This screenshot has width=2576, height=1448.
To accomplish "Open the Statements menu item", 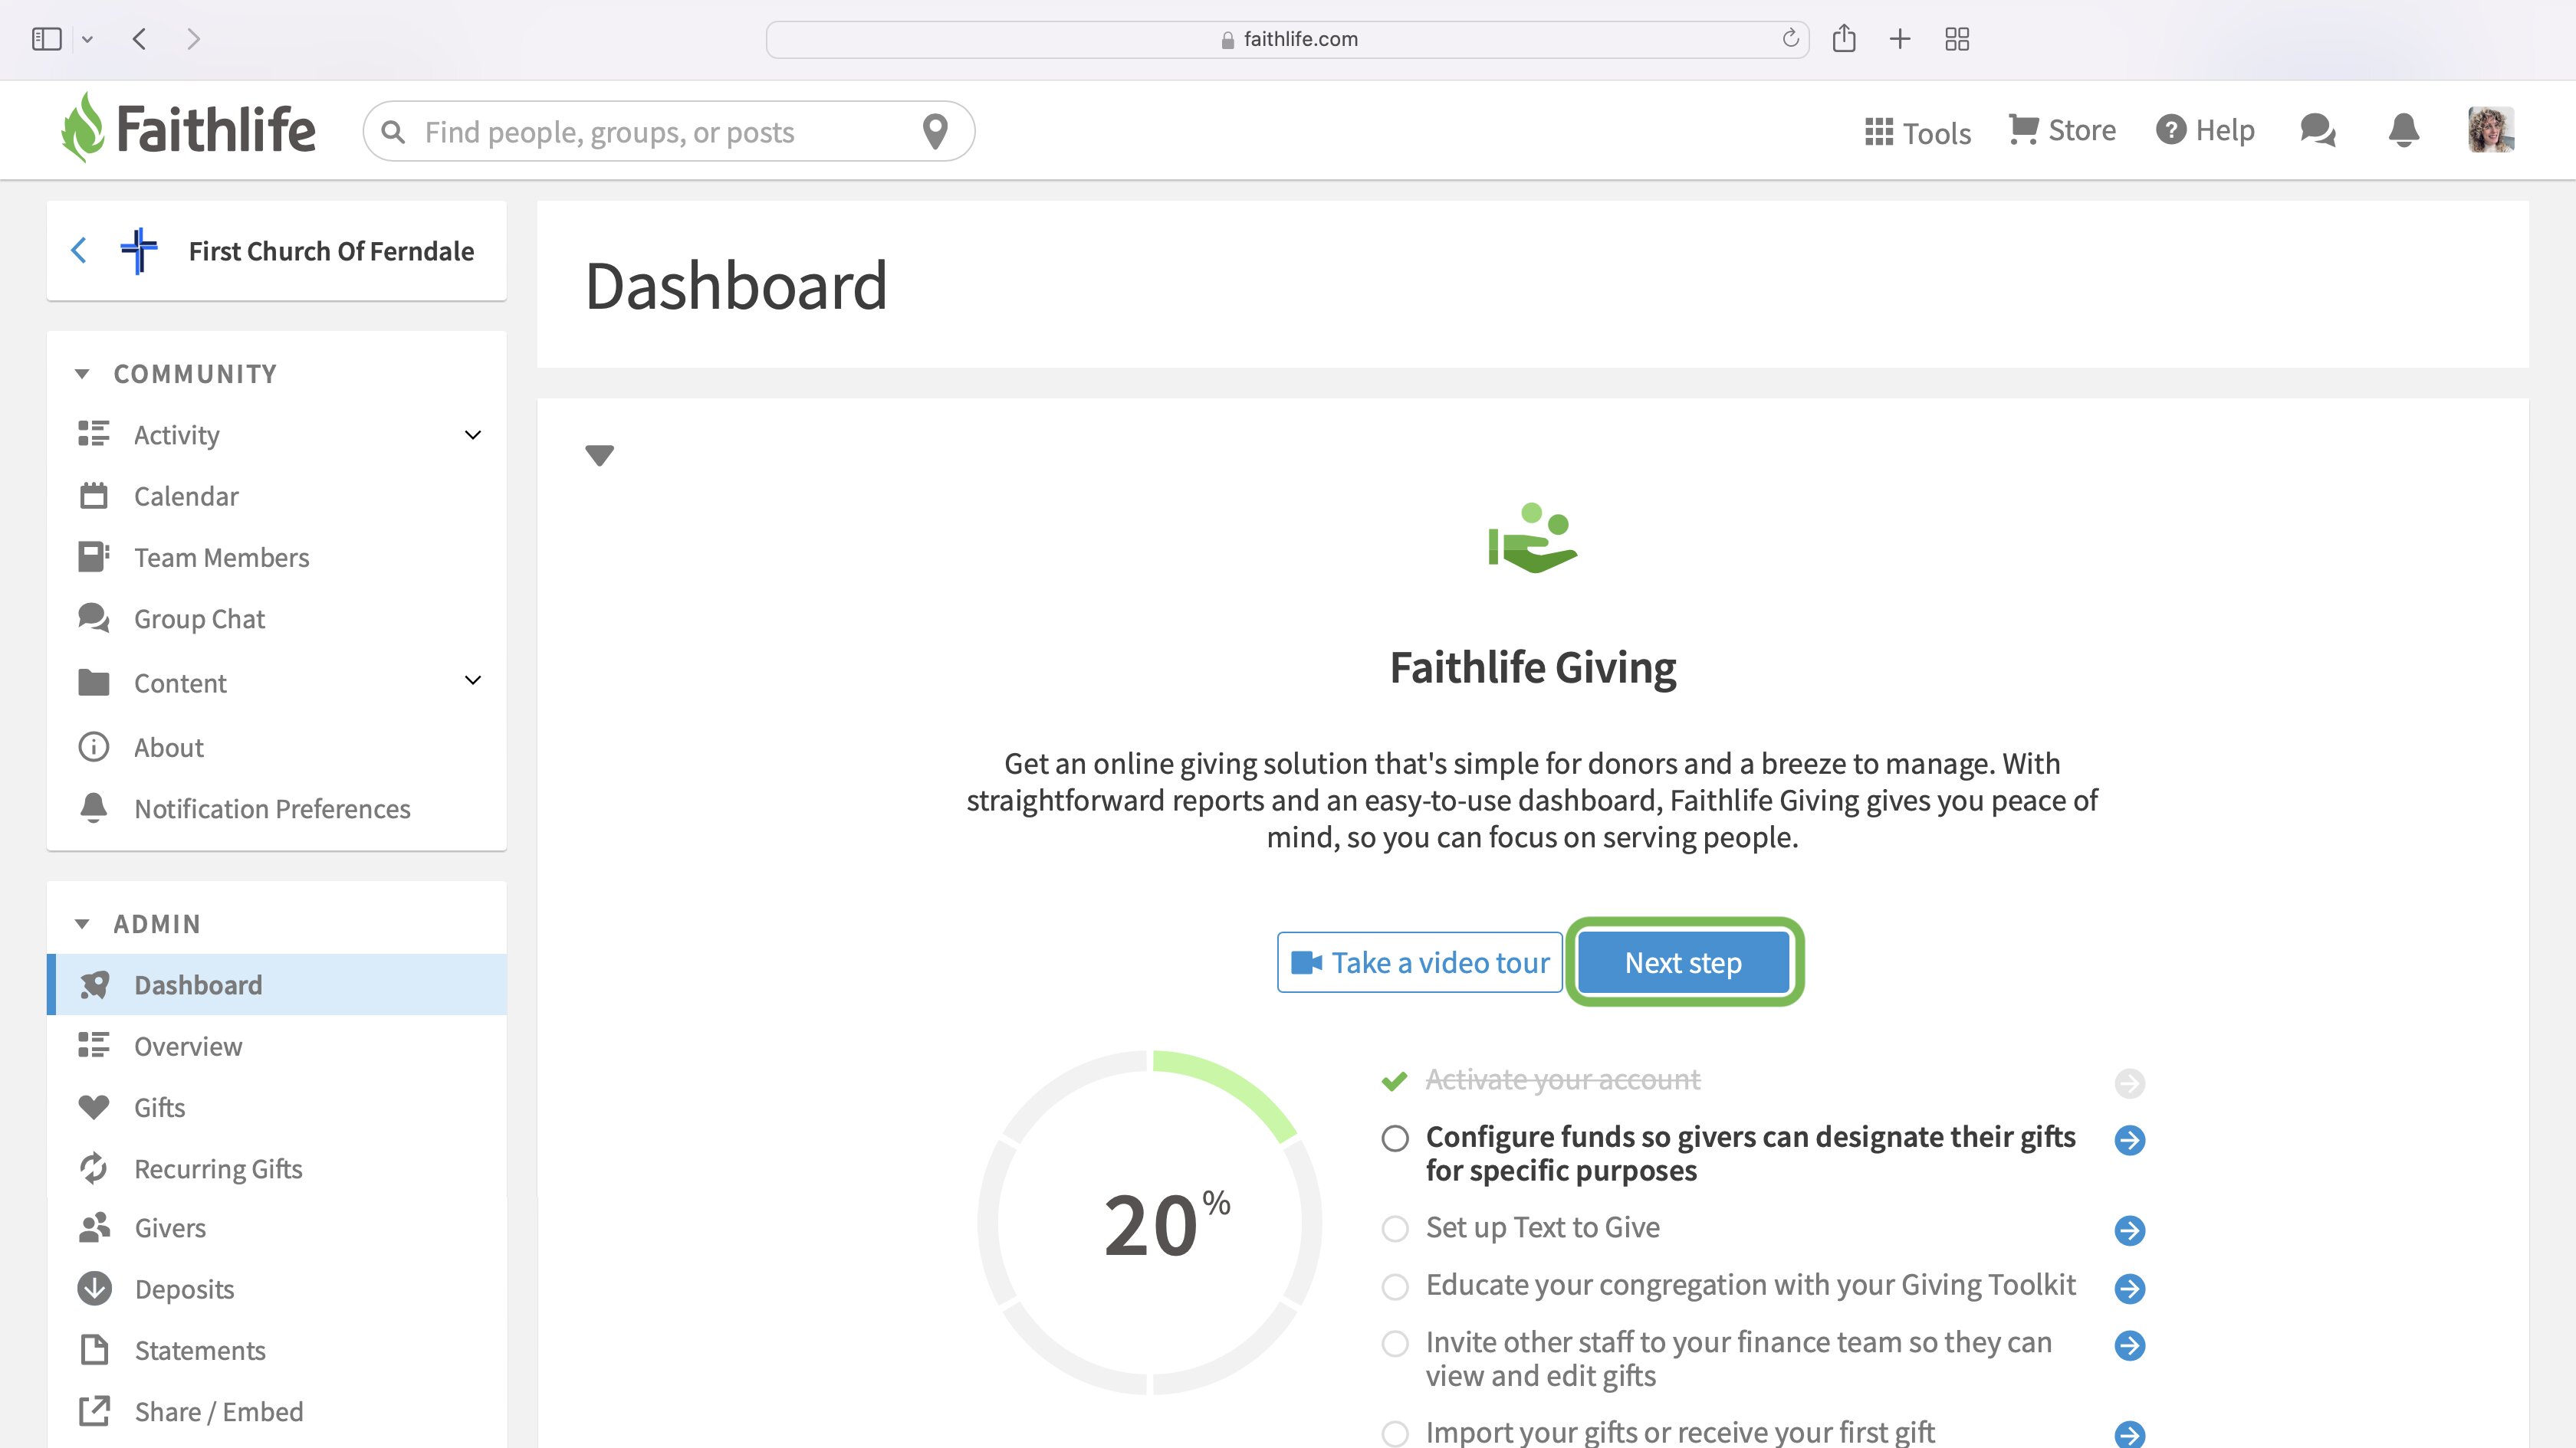I will tap(277, 1350).
